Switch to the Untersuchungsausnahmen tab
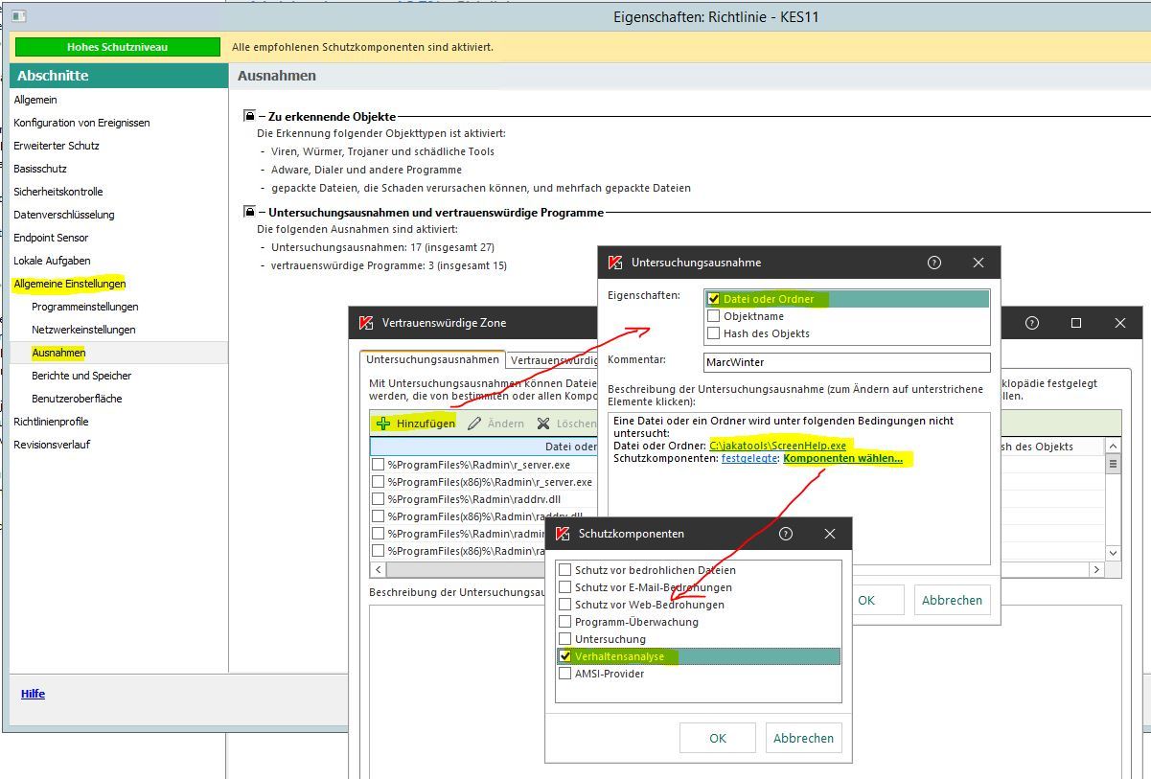 (x=432, y=360)
